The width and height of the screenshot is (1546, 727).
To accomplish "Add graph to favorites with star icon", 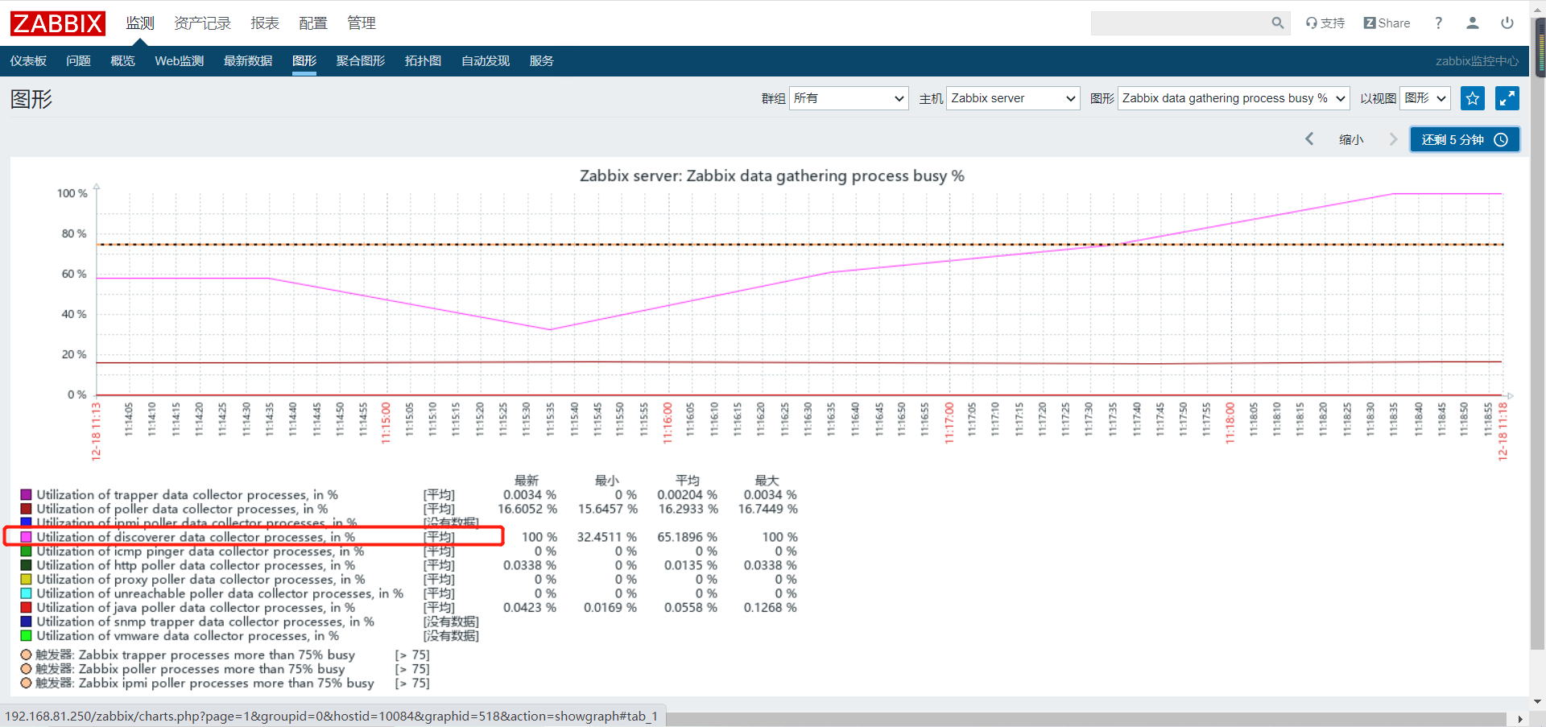I will point(1473,98).
